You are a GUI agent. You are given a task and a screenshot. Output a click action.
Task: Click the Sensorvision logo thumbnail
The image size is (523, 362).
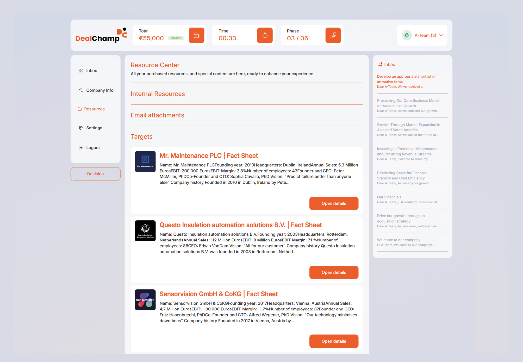(x=145, y=300)
